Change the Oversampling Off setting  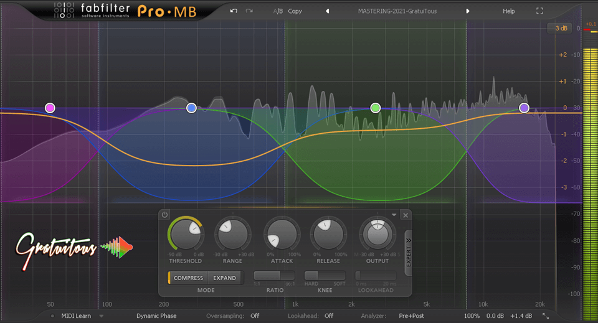[x=255, y=316]
